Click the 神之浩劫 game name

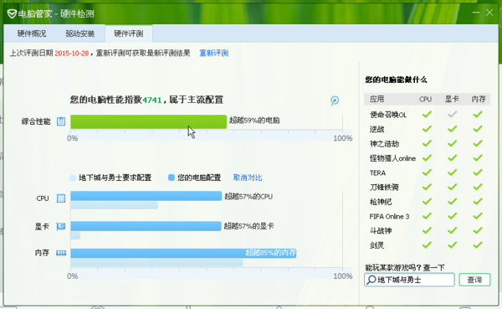coord(384,143)
